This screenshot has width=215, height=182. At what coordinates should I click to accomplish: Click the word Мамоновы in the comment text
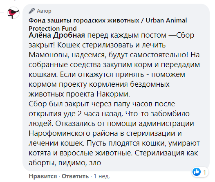(x=49, y=55)
